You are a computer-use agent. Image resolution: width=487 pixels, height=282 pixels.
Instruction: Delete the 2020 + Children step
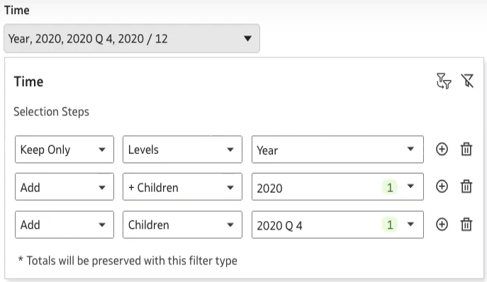(x=466, y=186)
